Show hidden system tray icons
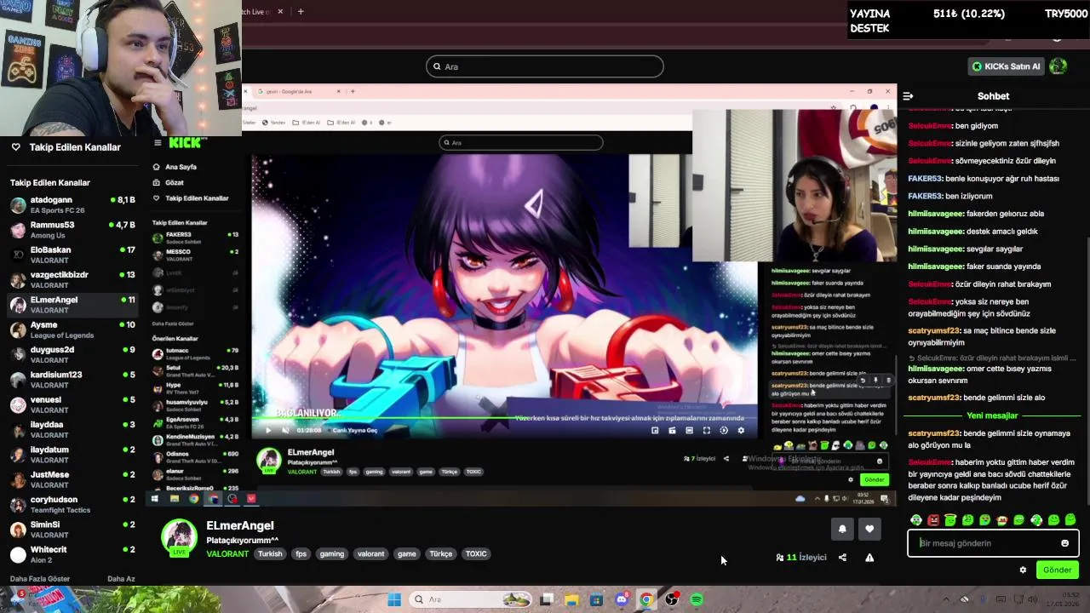 pyautogui.click(x=945, y=599)
